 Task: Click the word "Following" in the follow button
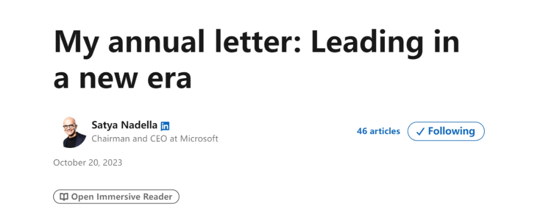click(451, 131)
